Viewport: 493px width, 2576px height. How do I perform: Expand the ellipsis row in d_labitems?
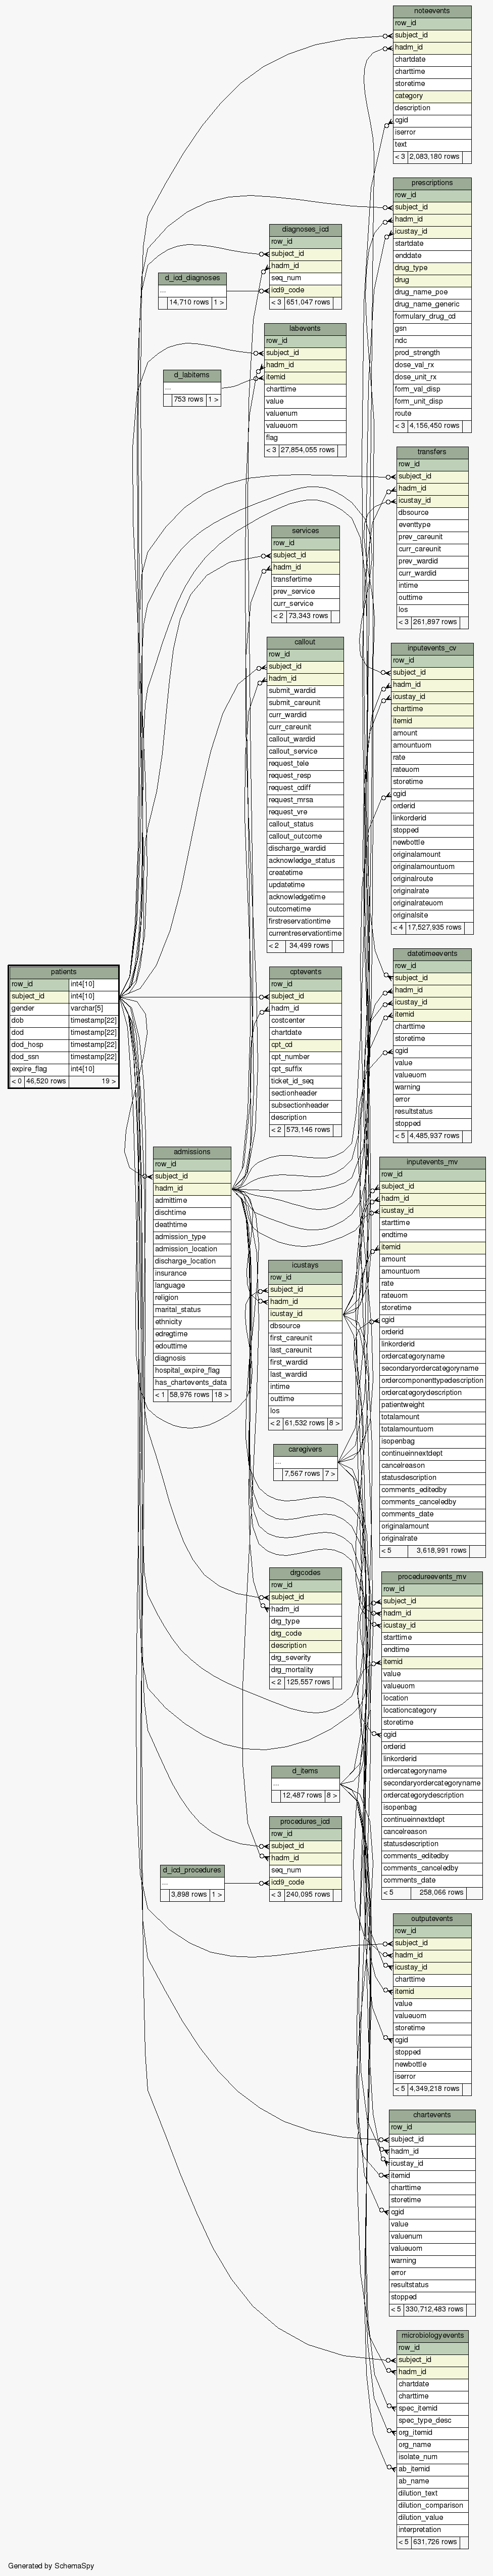pyautogui.click(x=190, y=387)
